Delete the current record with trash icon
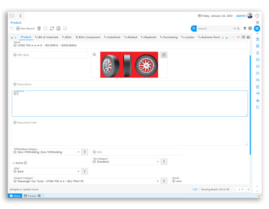Screen dimensions: 269x209 (x=39, y=28)
